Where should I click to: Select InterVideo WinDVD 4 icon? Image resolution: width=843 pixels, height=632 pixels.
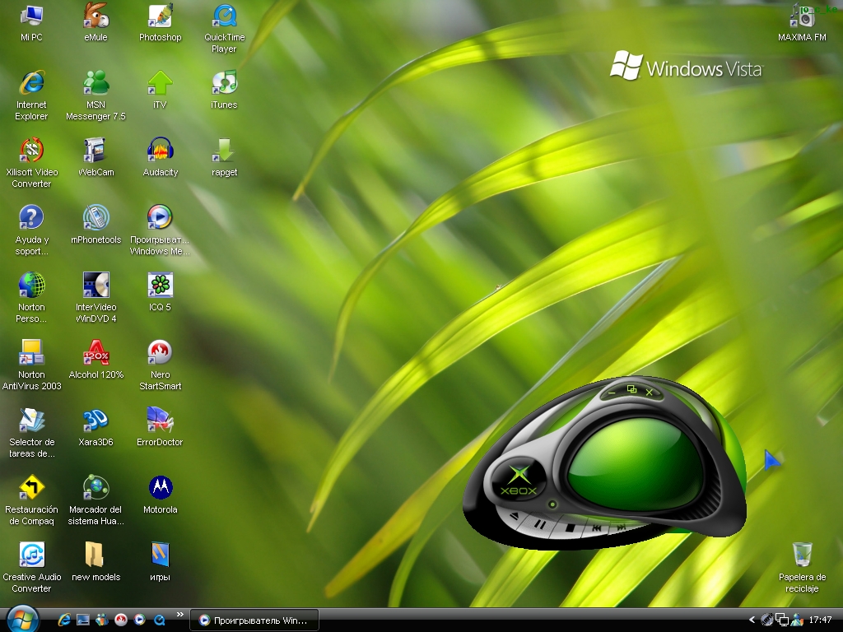point(95,286)
